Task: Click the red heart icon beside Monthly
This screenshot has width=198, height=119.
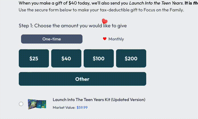Action: (105, 39)
